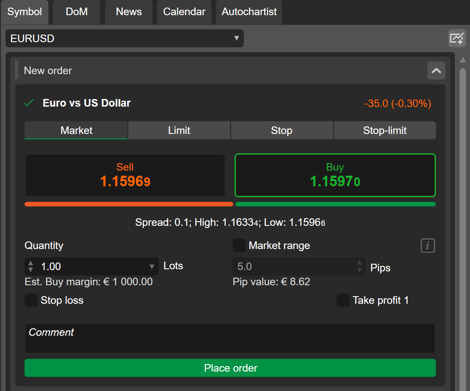Screen dimensions: 470x391
Task: Select the Market order type
Action: click(x=76, y=131)
